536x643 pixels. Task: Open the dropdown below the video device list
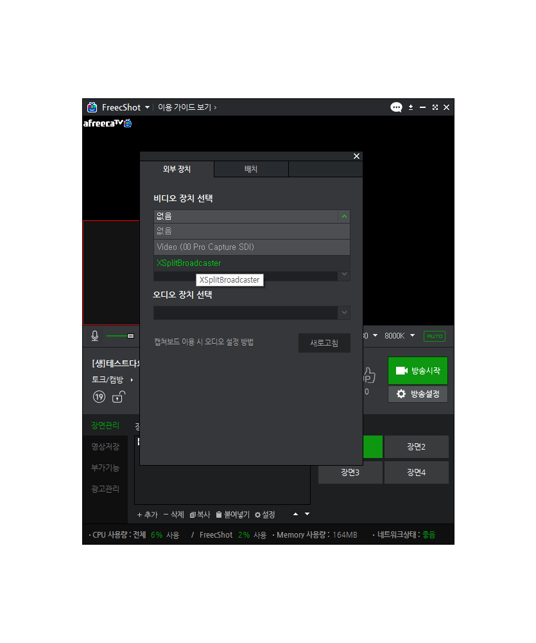[344, 274]
